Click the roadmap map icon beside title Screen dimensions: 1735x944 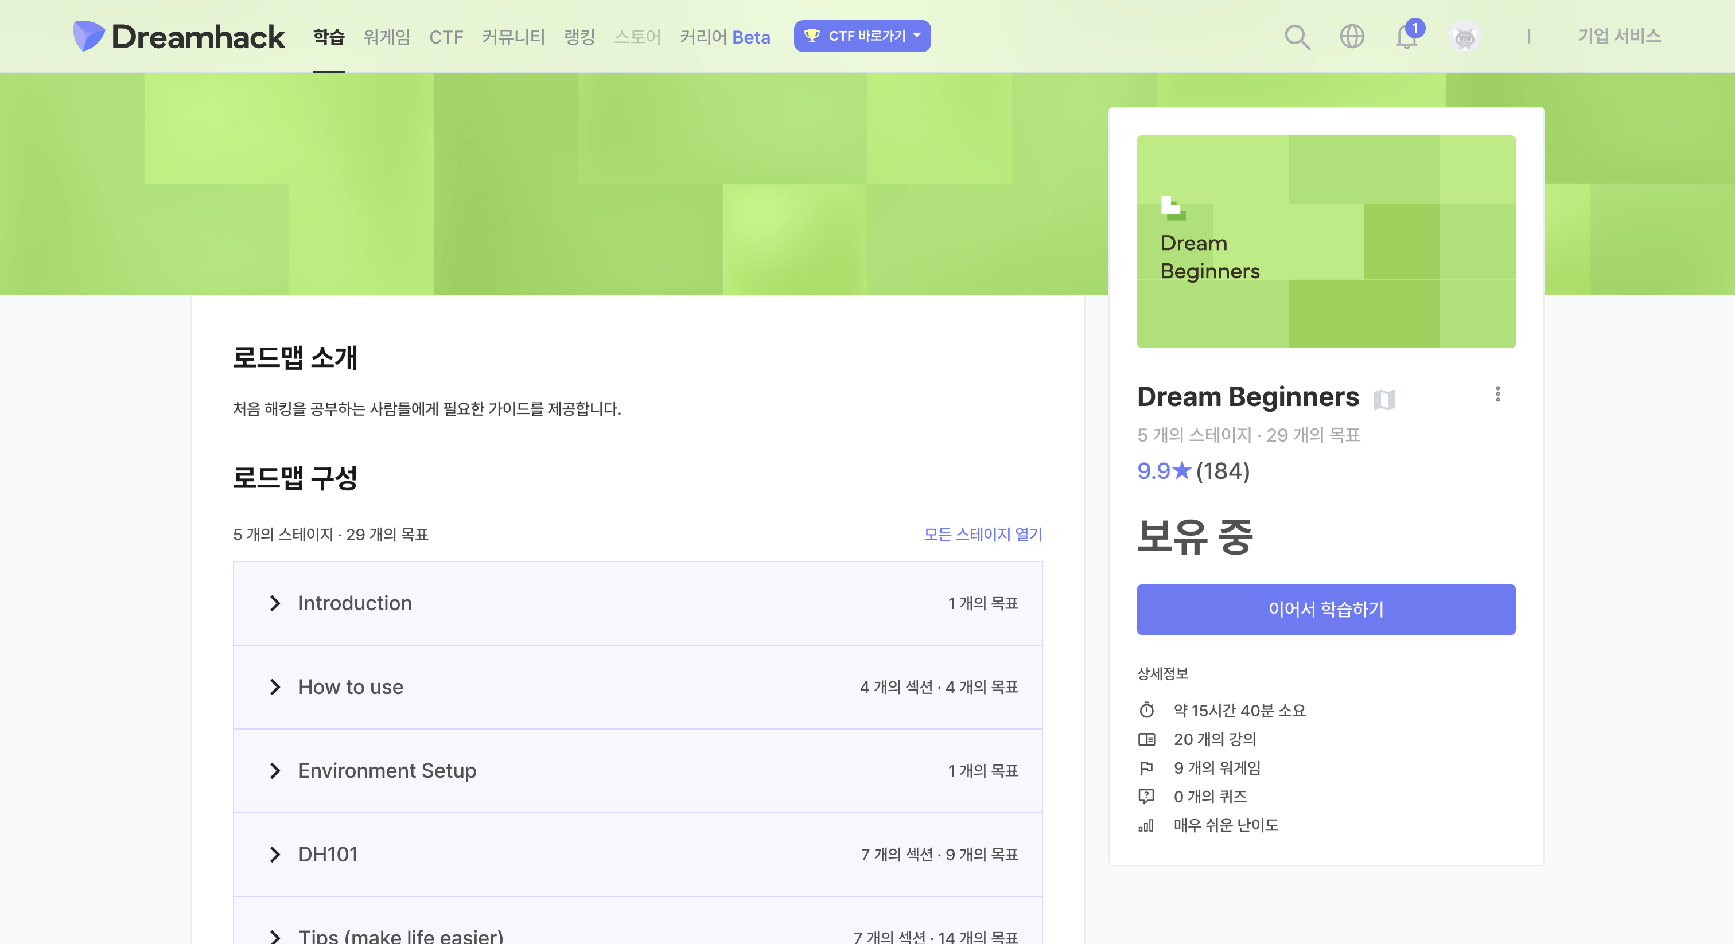click(x=1384, y=399)
